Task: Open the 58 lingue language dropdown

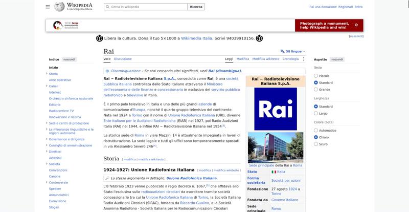Action: click(x=293, y=52)
